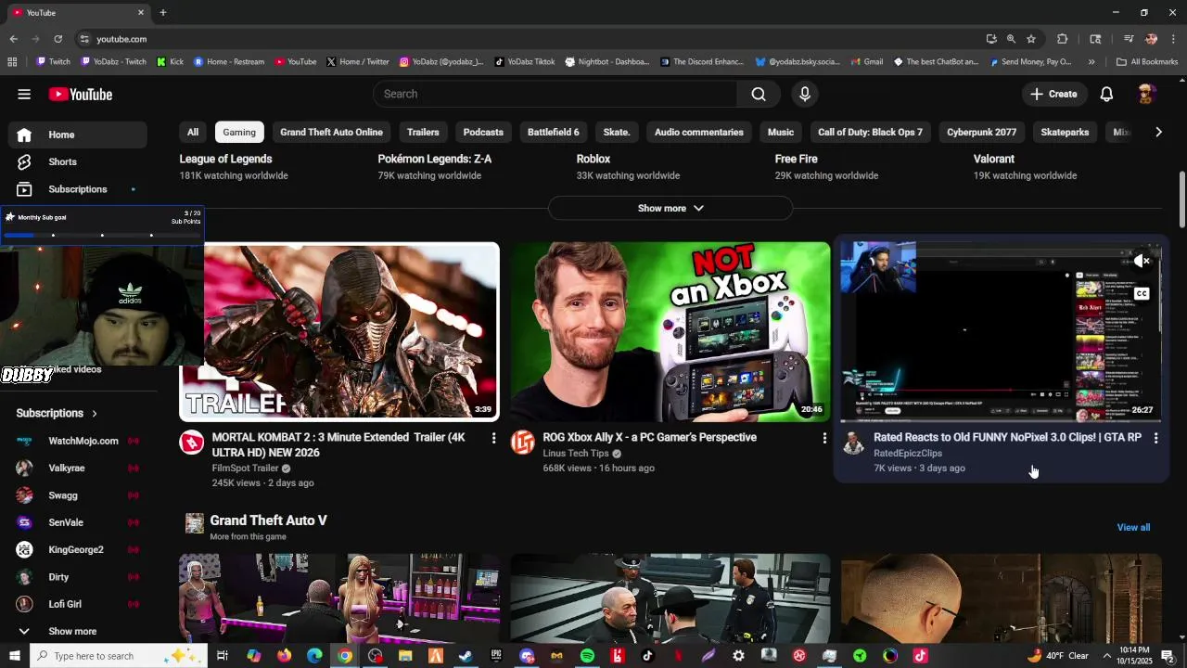Expand Show more in subscriptions list
The image size is (1187, 668).
[x=74, y=632]
